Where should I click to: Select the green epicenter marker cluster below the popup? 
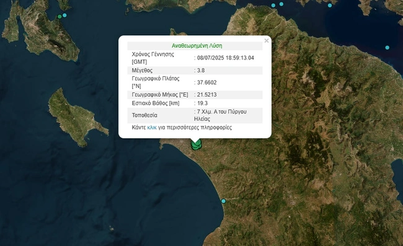point(196,144)
